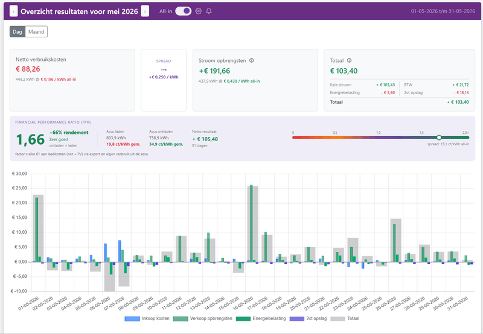Toggle Energiebelasting legend series
This screenshot has width=483, height=334.
[x=261, y=318]
